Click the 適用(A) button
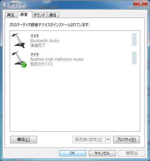Viewport: 150px width, 161px height. pos(132,153)
